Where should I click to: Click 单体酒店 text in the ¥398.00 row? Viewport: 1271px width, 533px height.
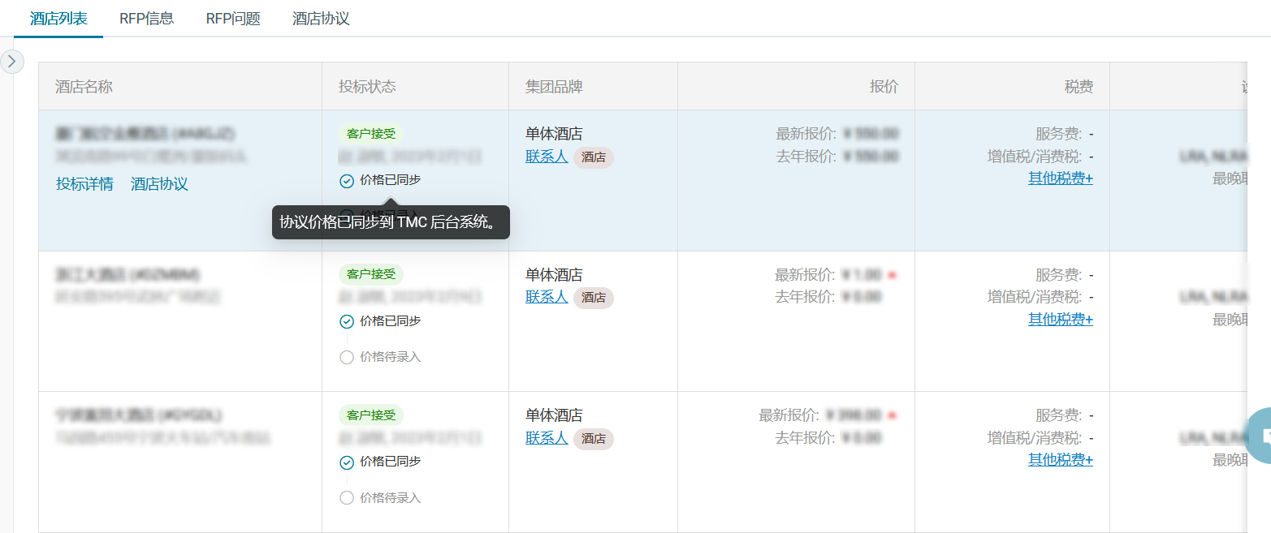554,415
